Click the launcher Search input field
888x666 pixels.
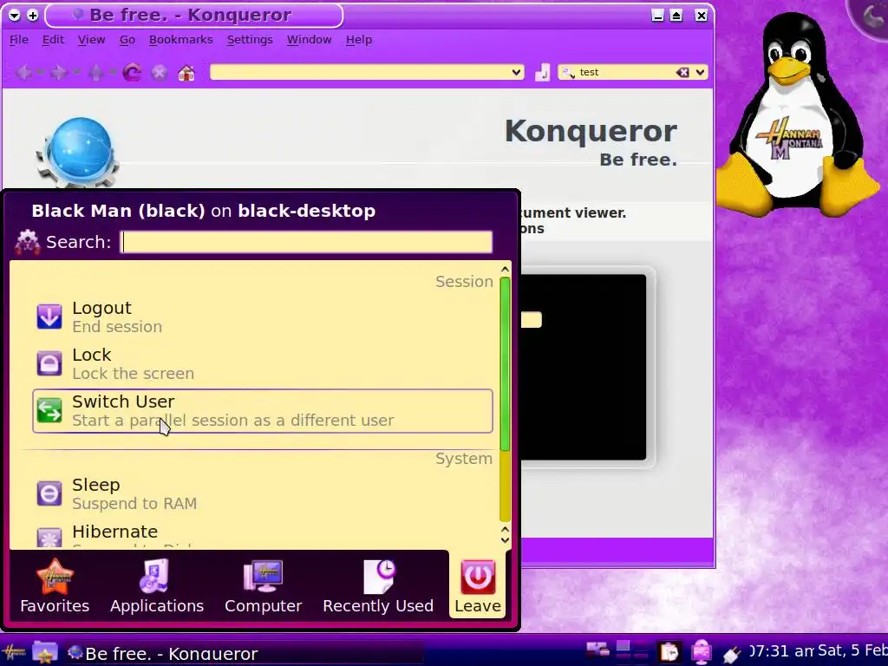click(x=306, y=242)
